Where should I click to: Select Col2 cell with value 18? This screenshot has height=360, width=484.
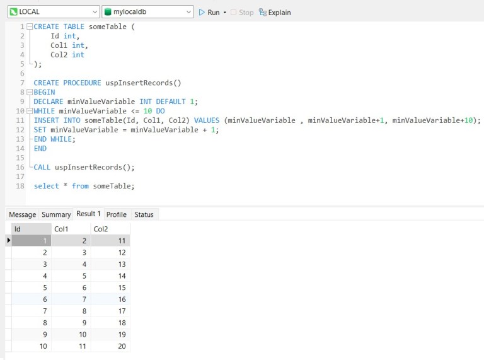point(110,323)
